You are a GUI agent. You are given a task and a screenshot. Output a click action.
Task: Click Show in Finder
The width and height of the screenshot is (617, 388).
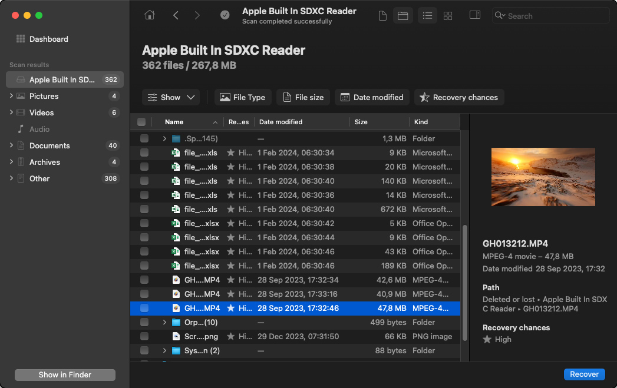tap(64, 374)
